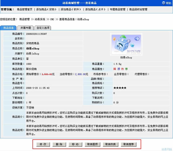Open 商品管理首页 navigation link

25,9
